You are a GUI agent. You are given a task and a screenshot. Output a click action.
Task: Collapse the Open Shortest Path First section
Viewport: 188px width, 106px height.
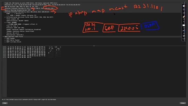[x=3, y=37]
